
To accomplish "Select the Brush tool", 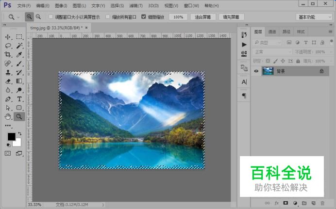I will click(x=19, y=64).
